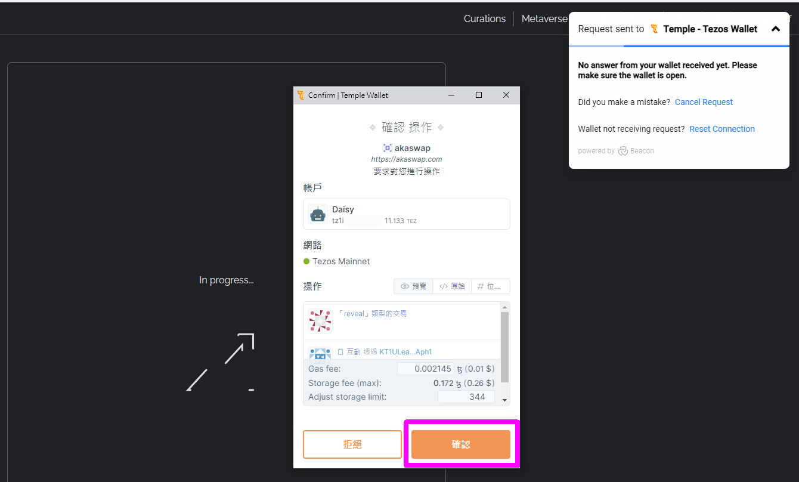Click the 0.172 storage fee value
This screenshot has height=482, width=799.
click(x=444, y=383)
